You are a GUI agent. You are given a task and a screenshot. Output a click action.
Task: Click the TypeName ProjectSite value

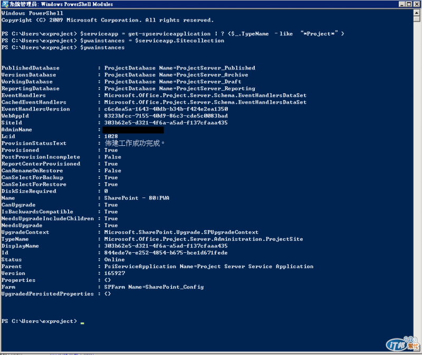[x=204, y=239]
